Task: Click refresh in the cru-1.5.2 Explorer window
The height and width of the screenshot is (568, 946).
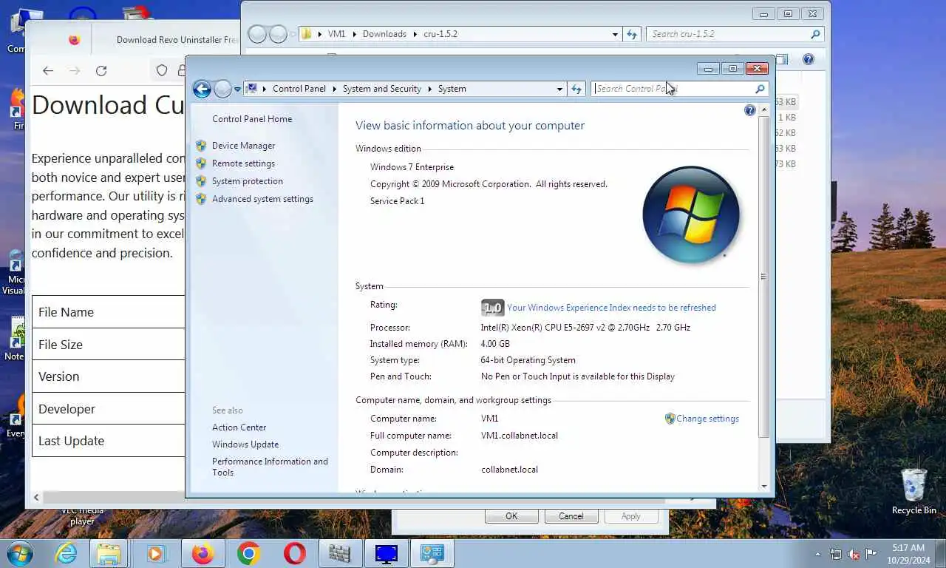Action: (632, 34)
